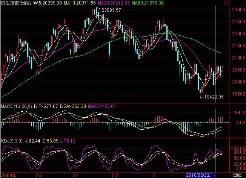Click the highlighted 2010/02/22/一 date box
The width and height of the screenshot is (246, 179).
[x=200, y=175]
